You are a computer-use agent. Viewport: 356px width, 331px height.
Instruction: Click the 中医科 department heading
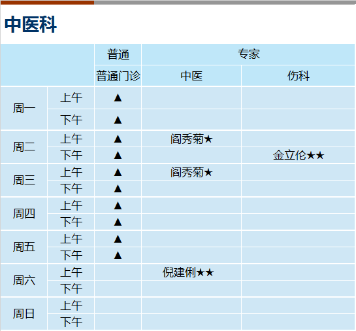pos(31,24)
